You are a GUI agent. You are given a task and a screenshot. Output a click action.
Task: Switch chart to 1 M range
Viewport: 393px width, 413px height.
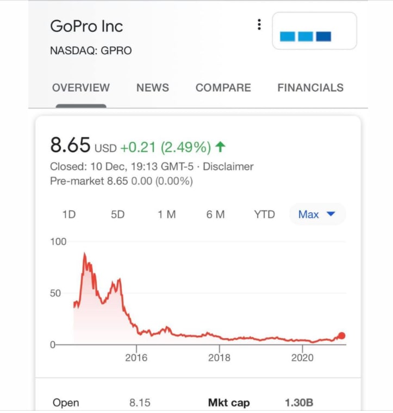[x=167, y=214]
